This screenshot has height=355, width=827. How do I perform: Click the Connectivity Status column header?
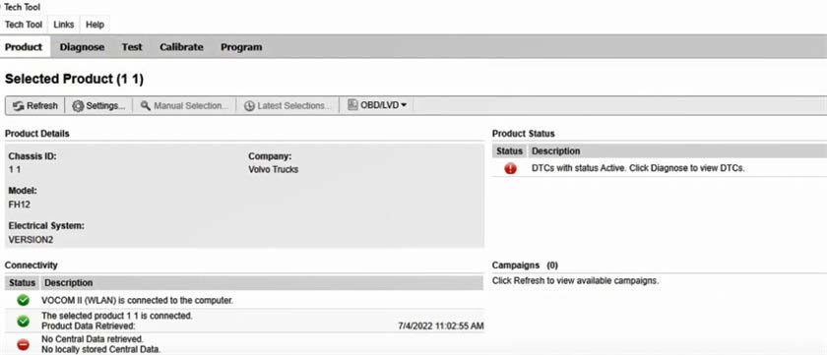22,283
